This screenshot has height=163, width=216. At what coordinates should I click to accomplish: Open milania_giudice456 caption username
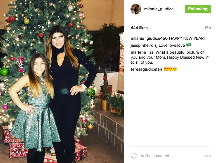point(149,38)
